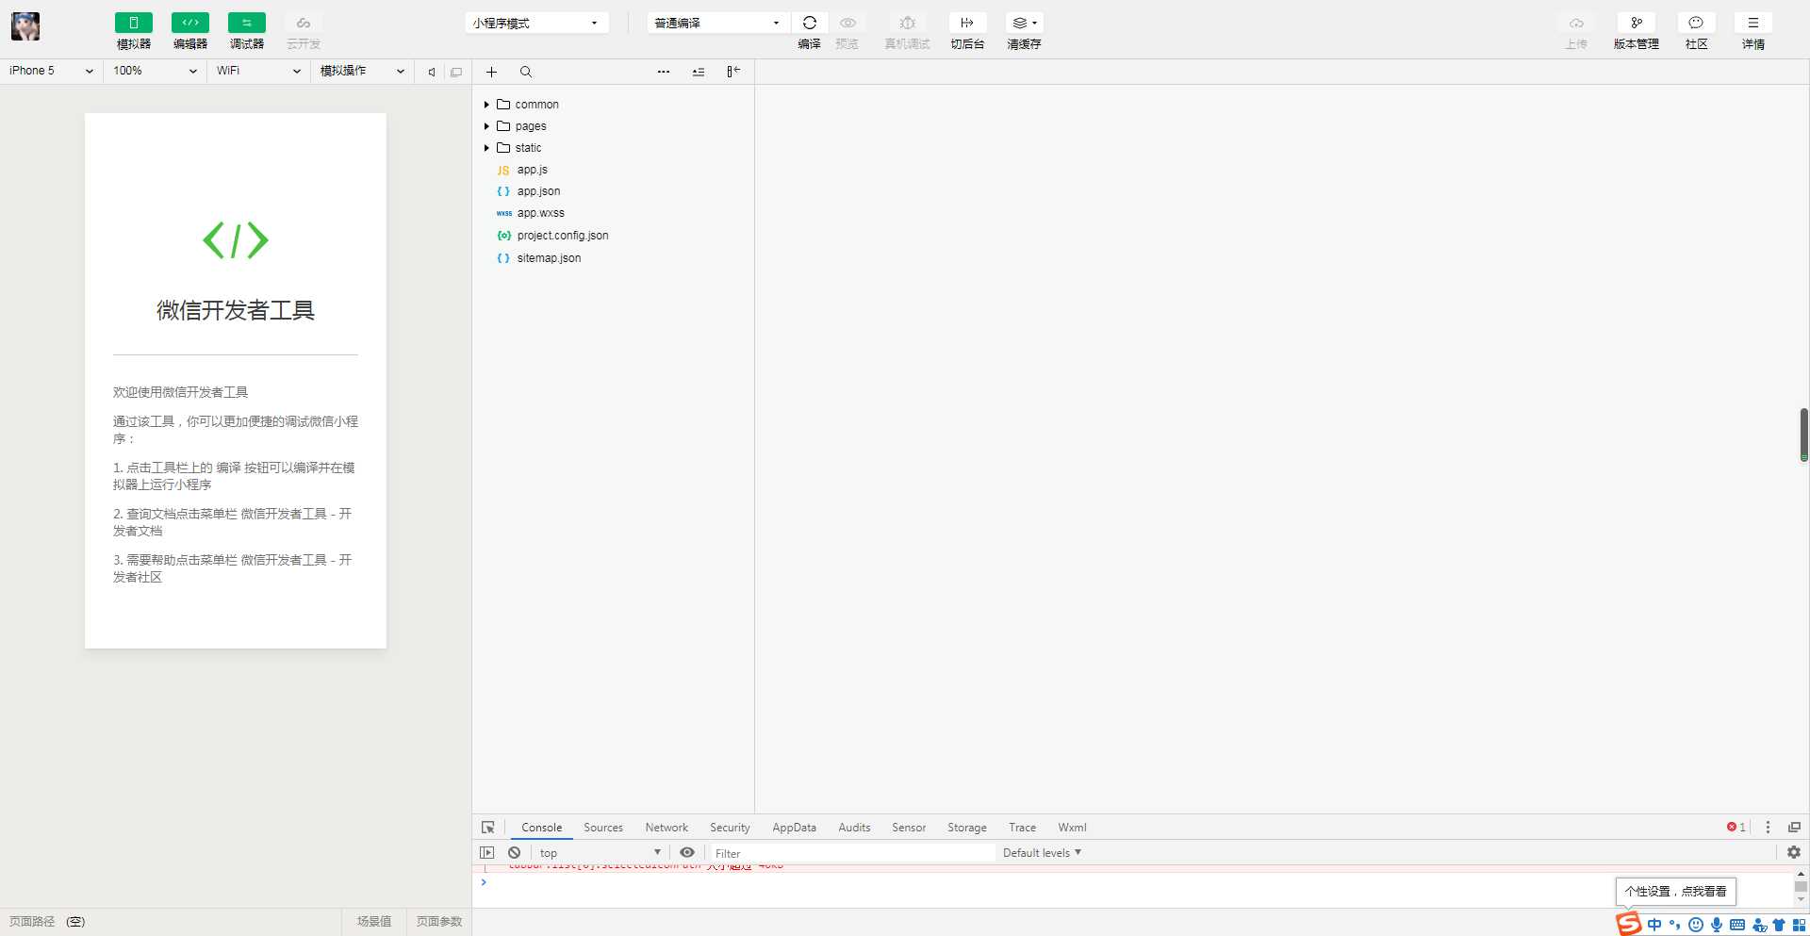Click the 真机调试 remote debug icon
Image resolution: width=1810 pixels, height=936 pixels.
[x=908, y=23]
